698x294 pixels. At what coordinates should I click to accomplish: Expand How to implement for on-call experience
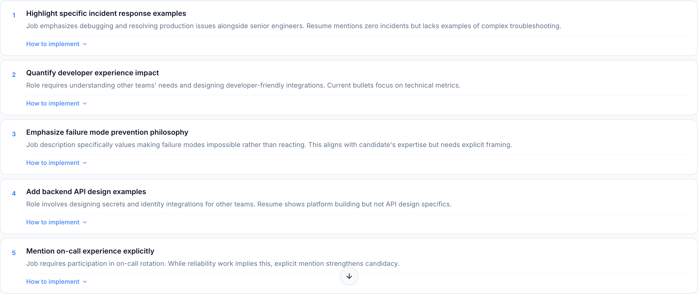pyautogui.click(x=53, y=282)
